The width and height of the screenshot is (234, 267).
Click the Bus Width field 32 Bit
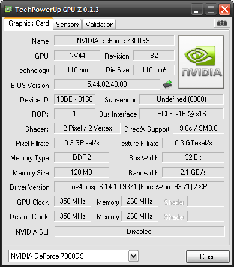[x=193, y=157]
